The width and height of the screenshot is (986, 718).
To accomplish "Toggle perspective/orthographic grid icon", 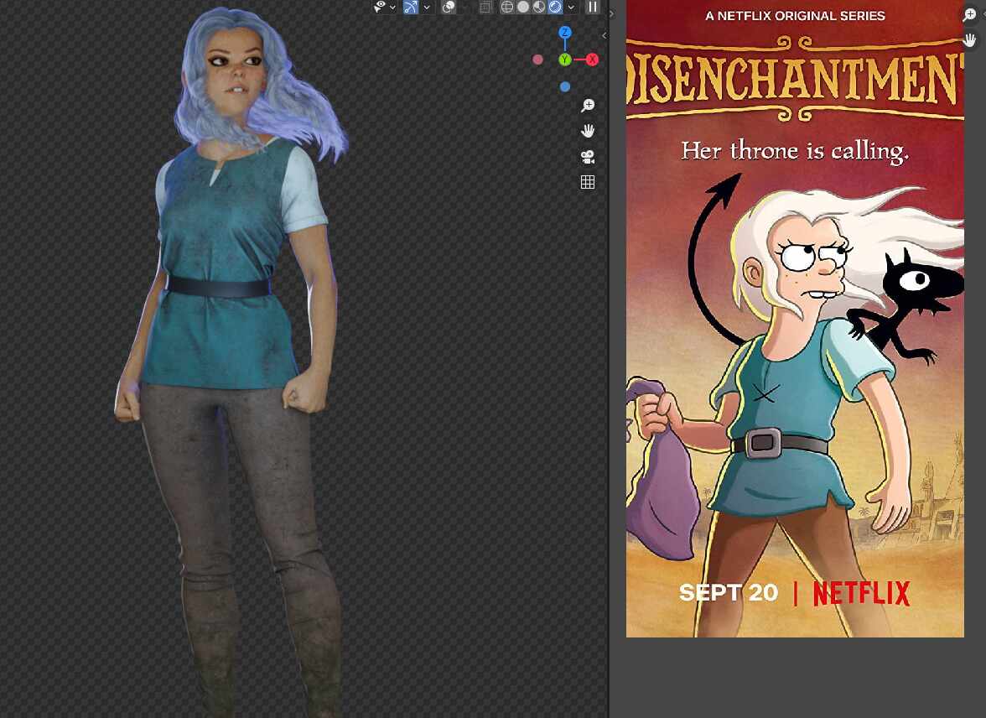I will (587, 183).
